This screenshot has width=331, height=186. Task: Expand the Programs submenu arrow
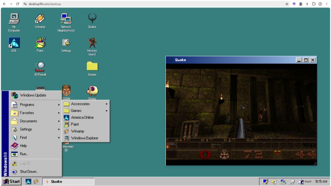pyautogui.click(x=59, y=105)
